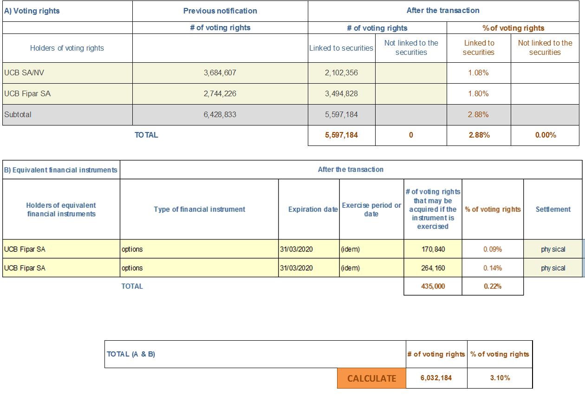Select "Holders of voting rights" header cell
The height and width of the screenshot is (403, 585).
tap(67, 48)
